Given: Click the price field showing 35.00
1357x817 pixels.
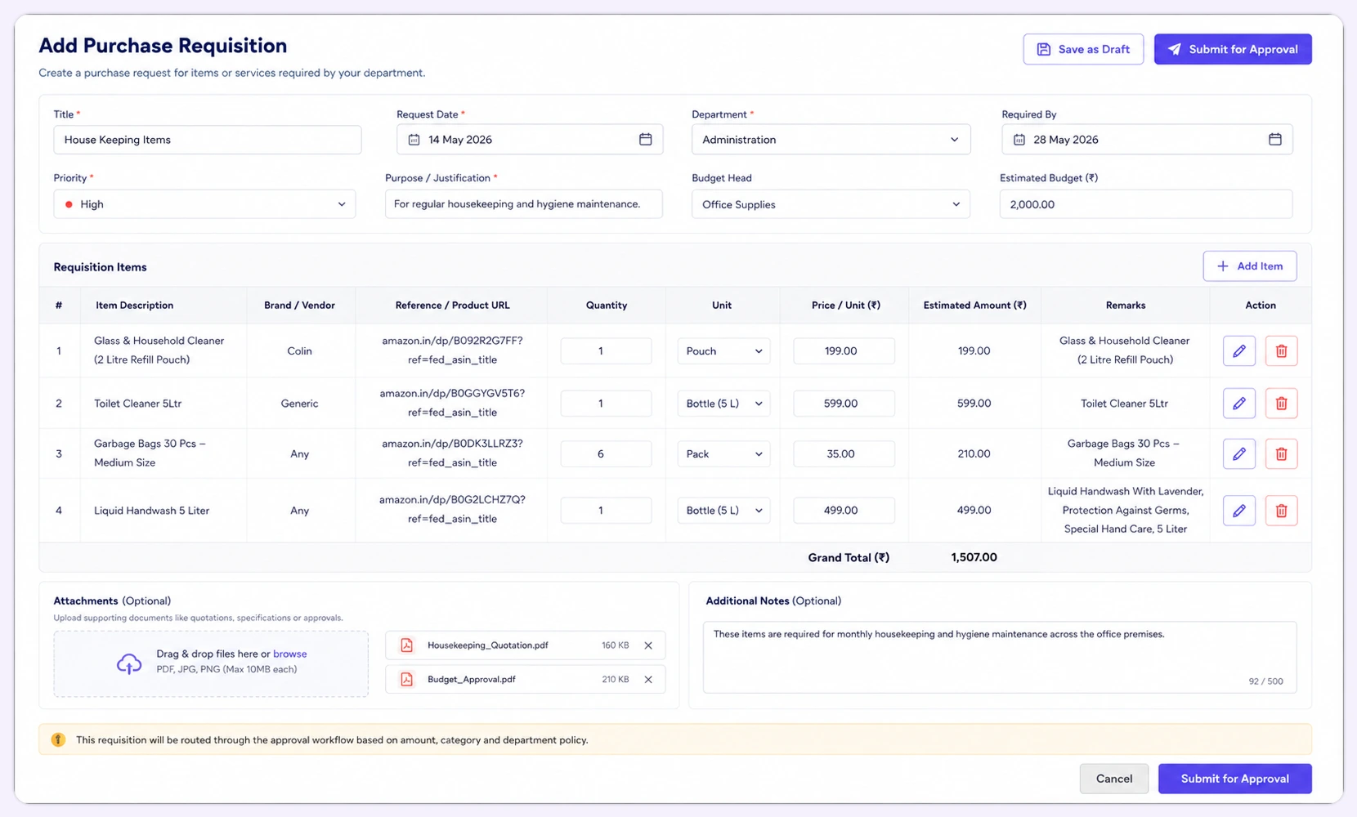Looking at the screenshot, I should click(844, 453).
